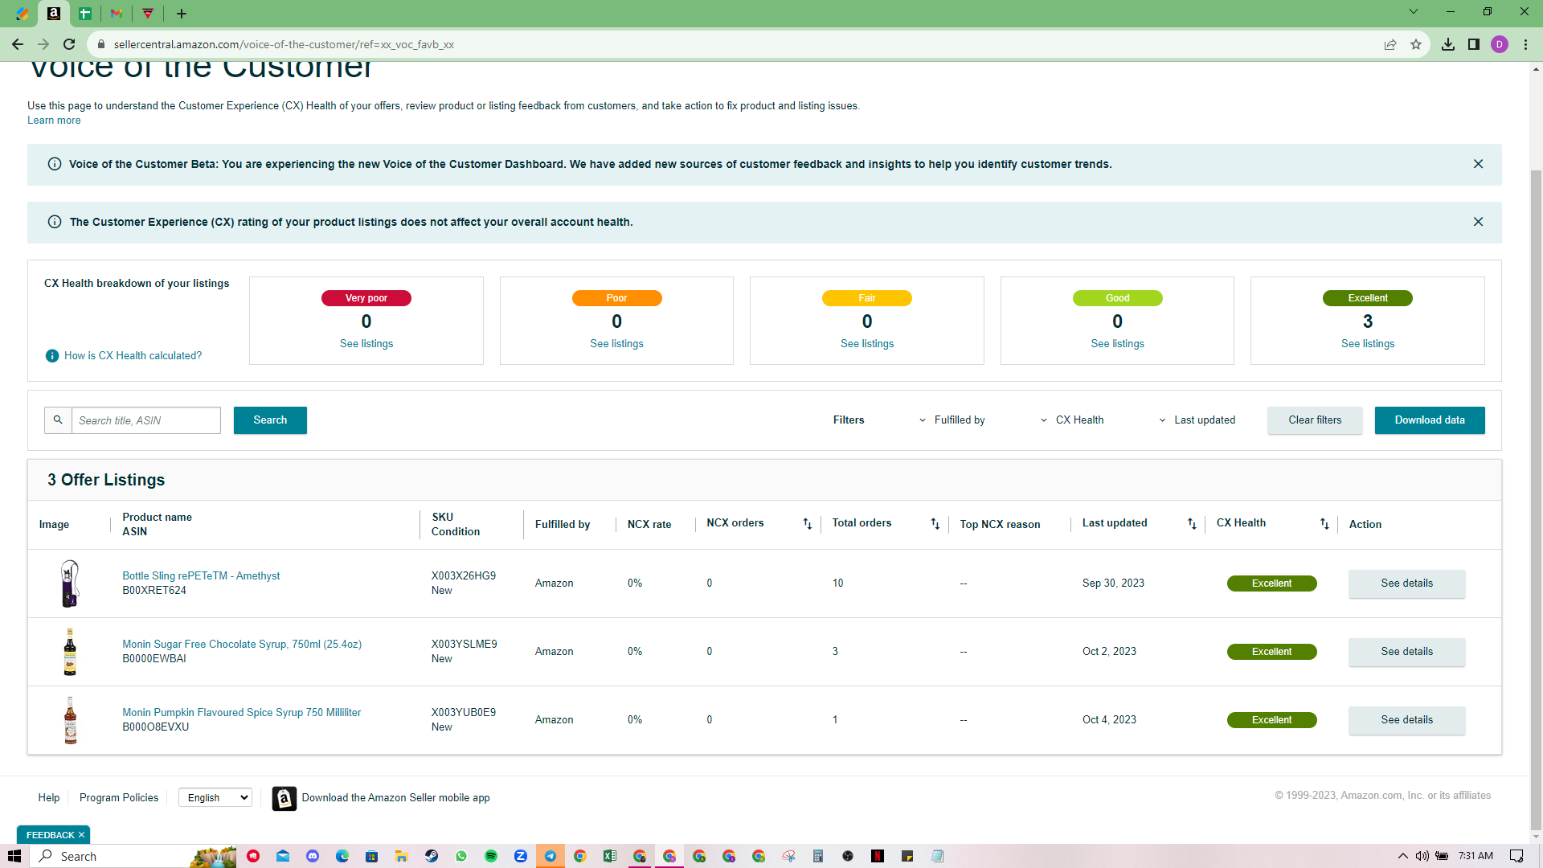See details for Bottle Sling Amethyst
The image size is (1543, 868).
click(x=1407, y=583)
